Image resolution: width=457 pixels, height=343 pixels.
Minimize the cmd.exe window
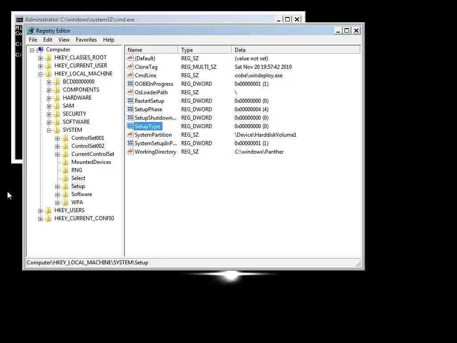[278, 20]
